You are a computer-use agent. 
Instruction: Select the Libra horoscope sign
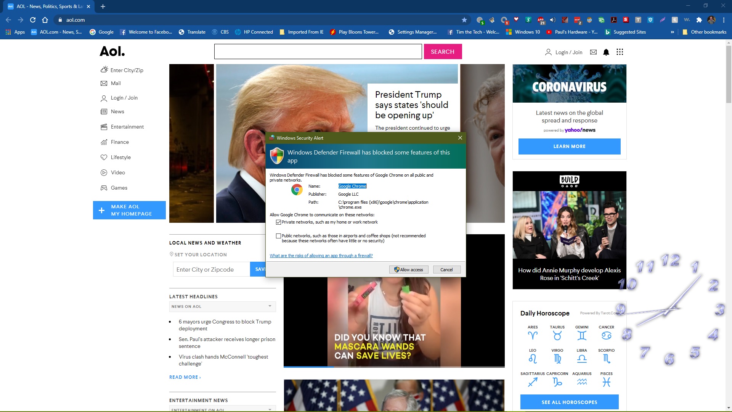(582, 356)
